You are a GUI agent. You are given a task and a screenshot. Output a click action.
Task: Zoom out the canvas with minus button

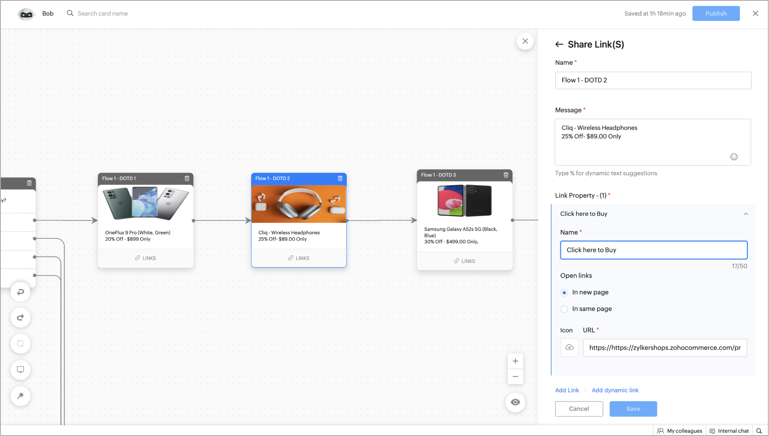[516, 377]
